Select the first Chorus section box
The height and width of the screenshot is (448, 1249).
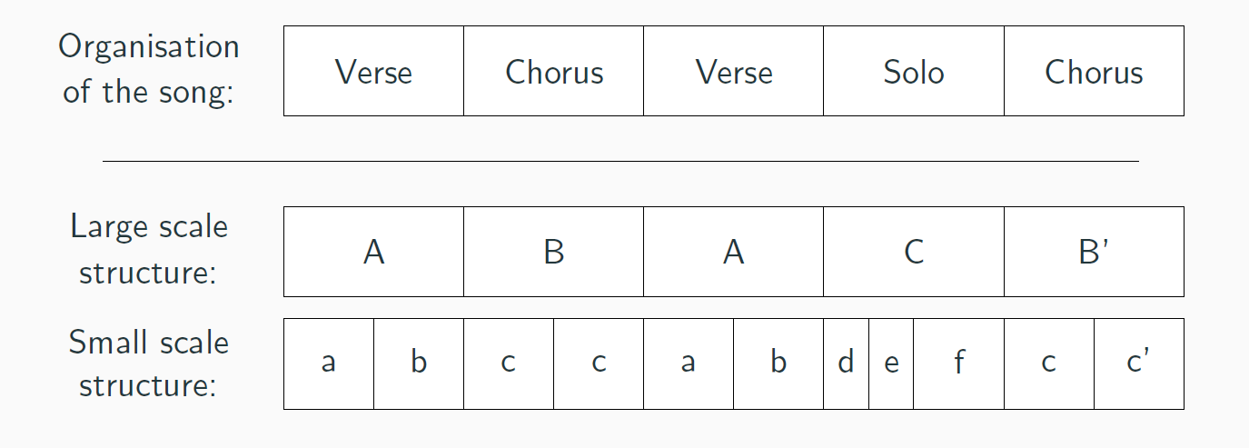tap(554, 71)
